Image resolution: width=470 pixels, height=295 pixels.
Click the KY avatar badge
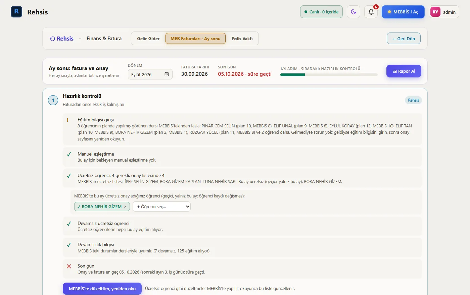pos(435,12)
